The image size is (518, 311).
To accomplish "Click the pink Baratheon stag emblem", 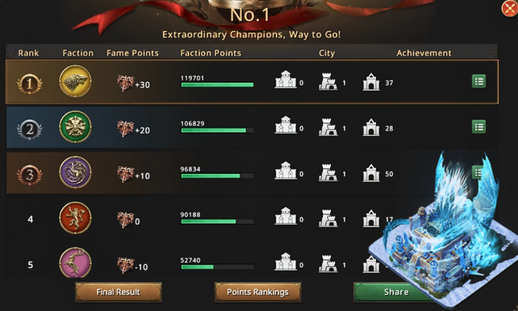I will (75, 263).
